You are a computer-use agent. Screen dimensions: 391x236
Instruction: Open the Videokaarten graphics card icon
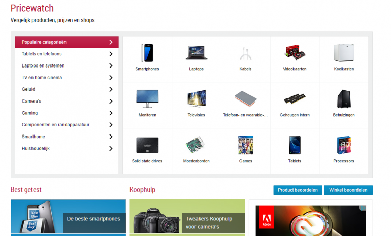295,53
